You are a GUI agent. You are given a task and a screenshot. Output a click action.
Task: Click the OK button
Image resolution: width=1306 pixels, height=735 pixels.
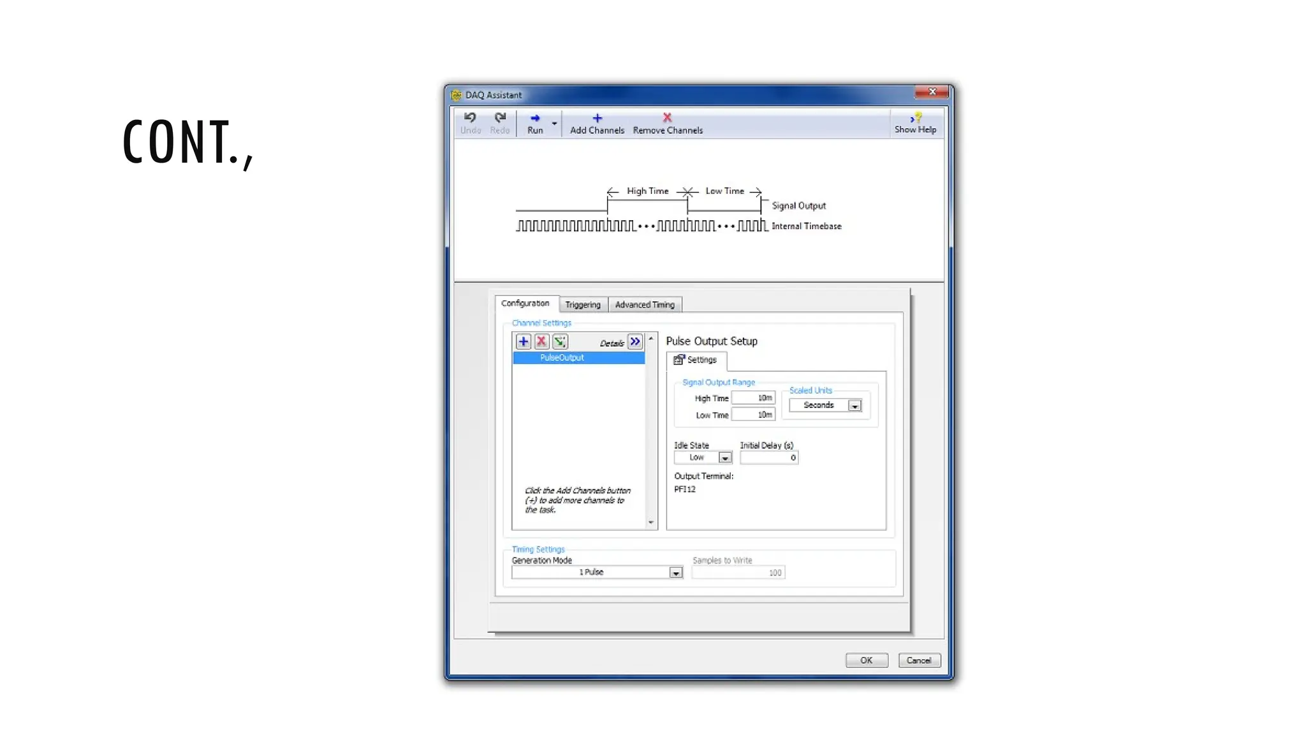pos(866,660)
